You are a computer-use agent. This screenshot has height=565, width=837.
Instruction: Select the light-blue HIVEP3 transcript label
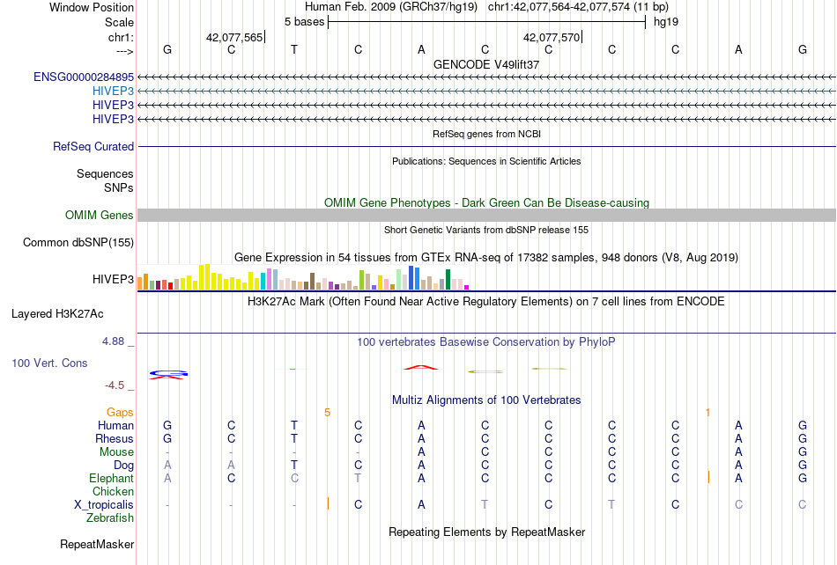(113, 92)
